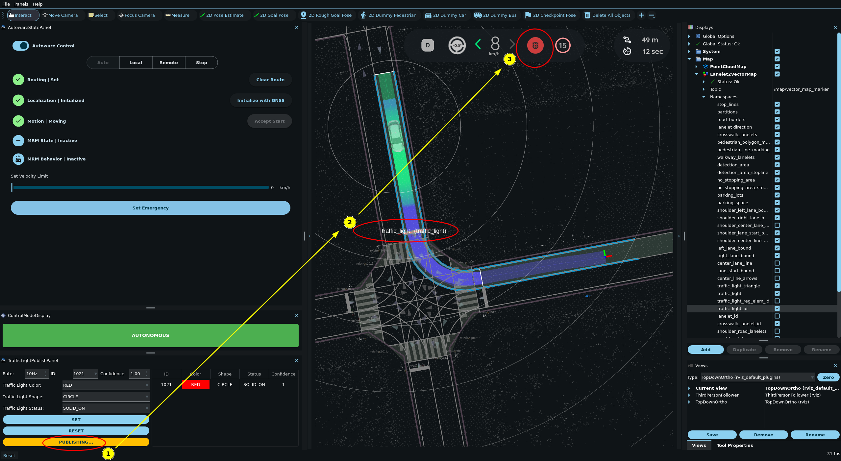
Task: Open the Panels menu
Action: pyautogui.click(x=21, y=4)
